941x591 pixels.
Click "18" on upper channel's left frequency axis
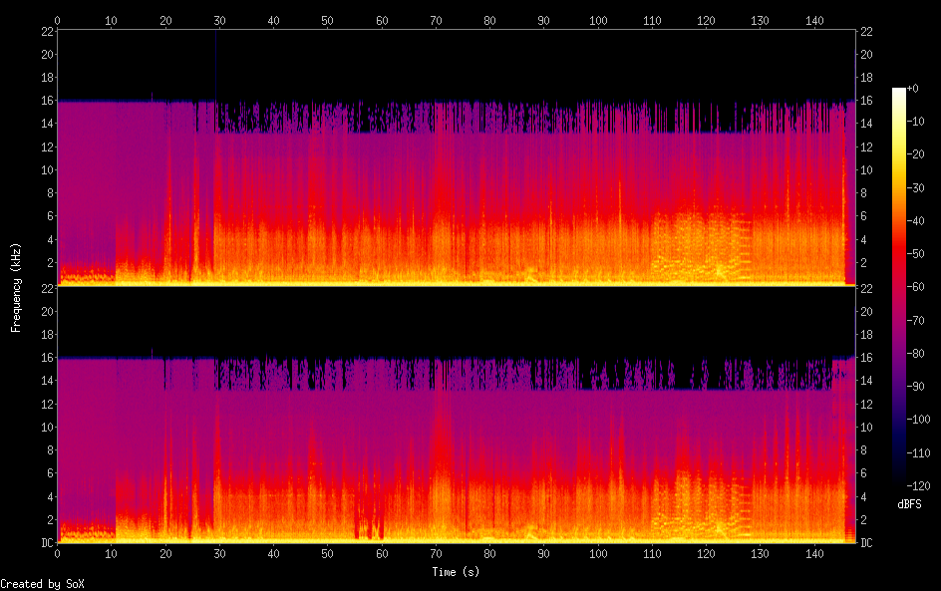pos(48,78)
